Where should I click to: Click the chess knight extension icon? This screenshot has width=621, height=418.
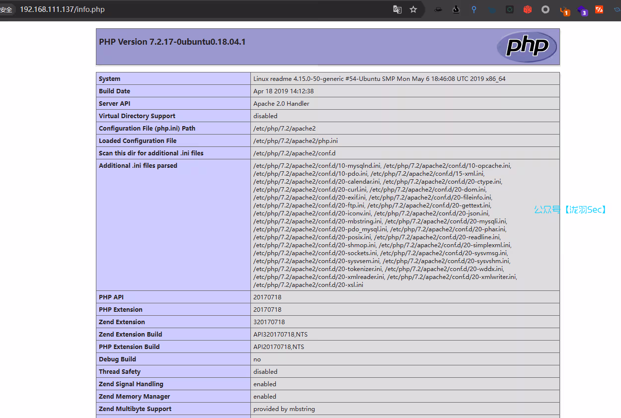coord(456,9)
